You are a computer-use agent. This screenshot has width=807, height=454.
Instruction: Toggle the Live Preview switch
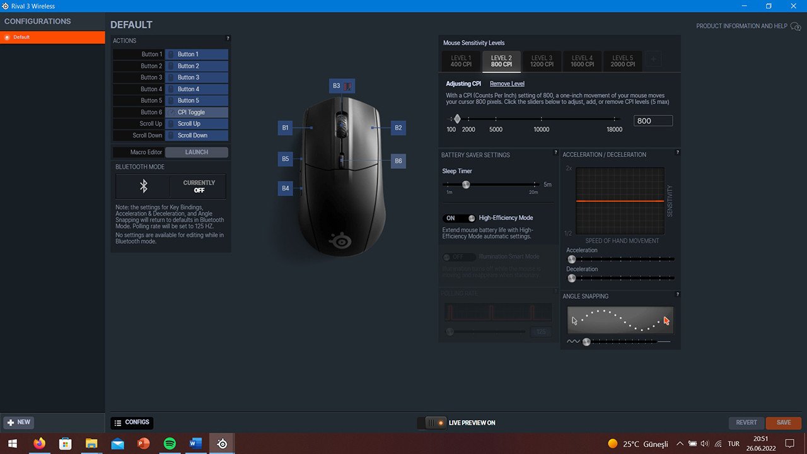432,422
